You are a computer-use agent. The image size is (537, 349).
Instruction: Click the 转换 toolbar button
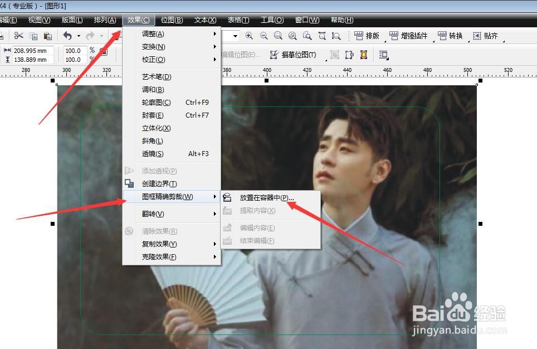450,36
